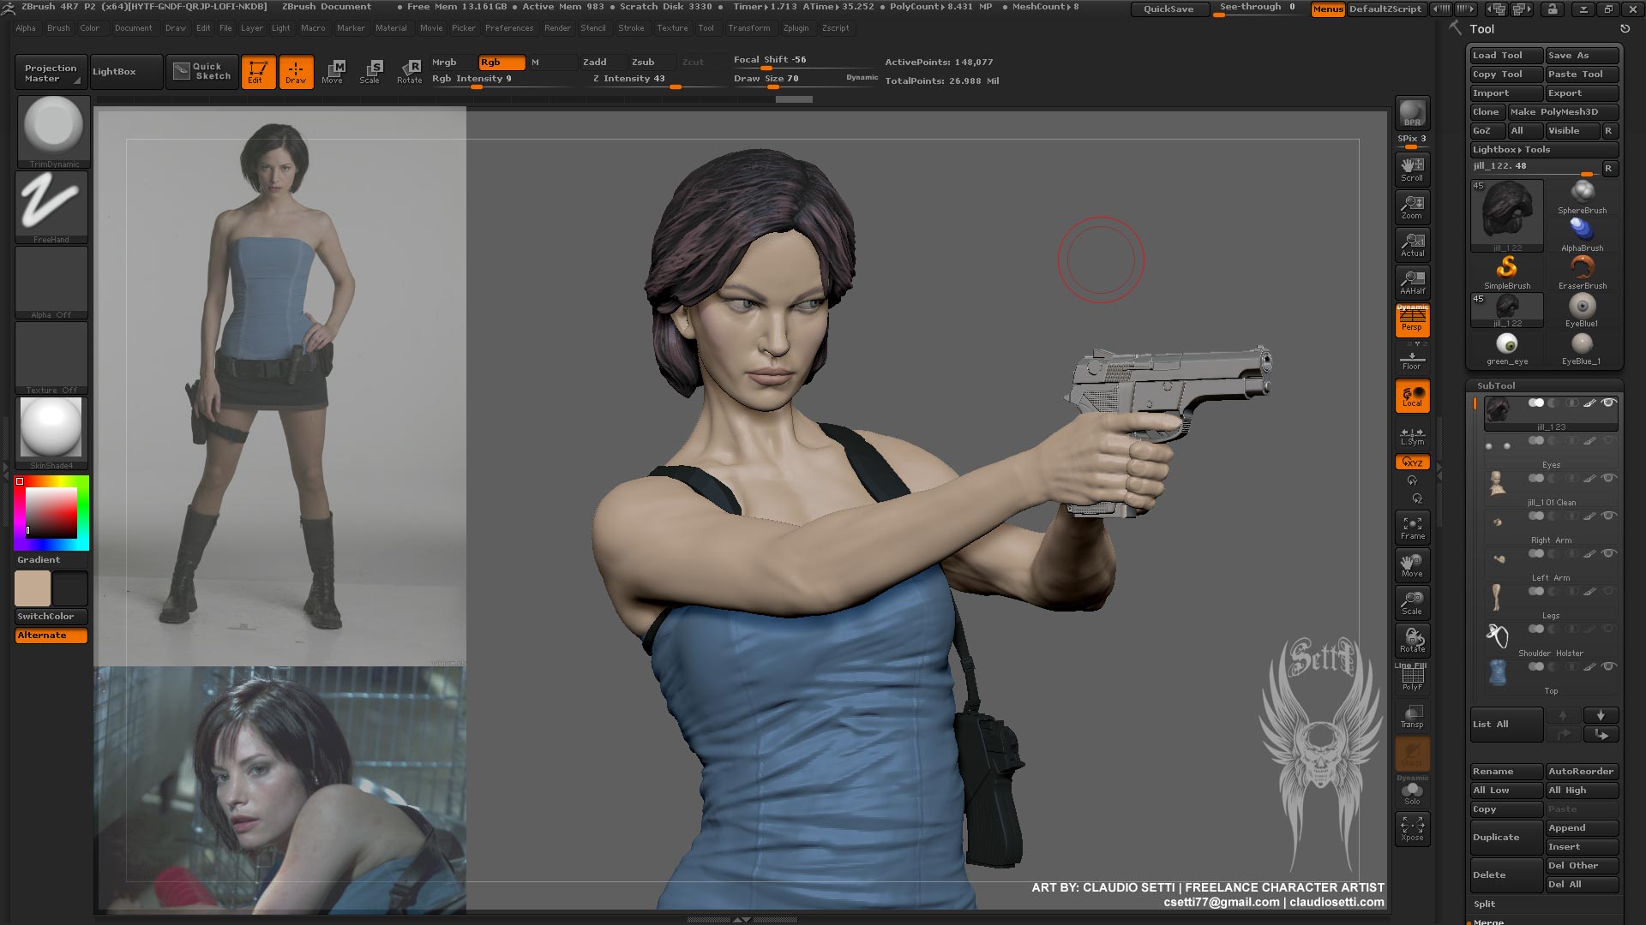Open the SkinShade4 material picker

(x=52, y=433)
